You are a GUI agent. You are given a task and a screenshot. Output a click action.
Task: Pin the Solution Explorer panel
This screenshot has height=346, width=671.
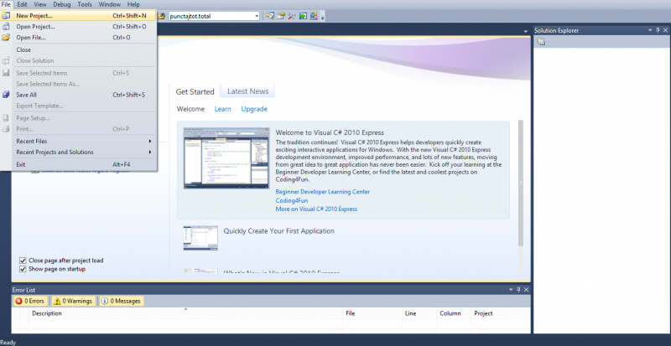click(658, 30)
